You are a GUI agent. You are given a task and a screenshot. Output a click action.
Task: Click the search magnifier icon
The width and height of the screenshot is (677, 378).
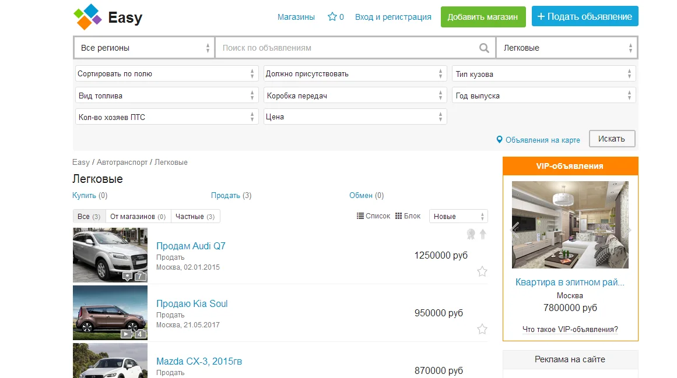[484, 48]
